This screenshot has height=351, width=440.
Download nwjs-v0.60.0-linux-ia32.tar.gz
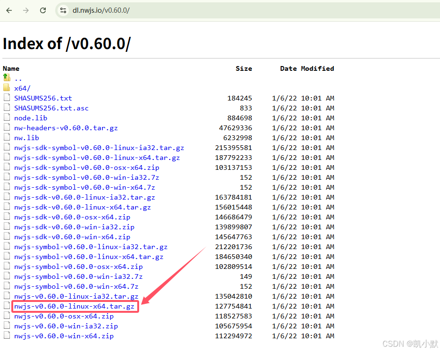76,297
